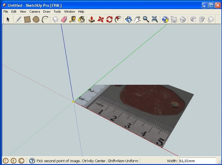
Task: Click the status bar help question mark
Action: point(32,161)
